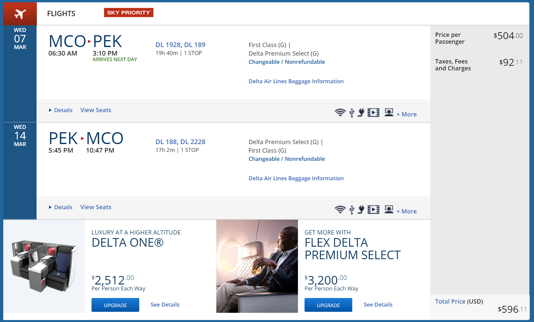The width and height of the screenshot is (534, 322).
Task: Open See Details for Flex Delta Premium Select
Action: 378,305
